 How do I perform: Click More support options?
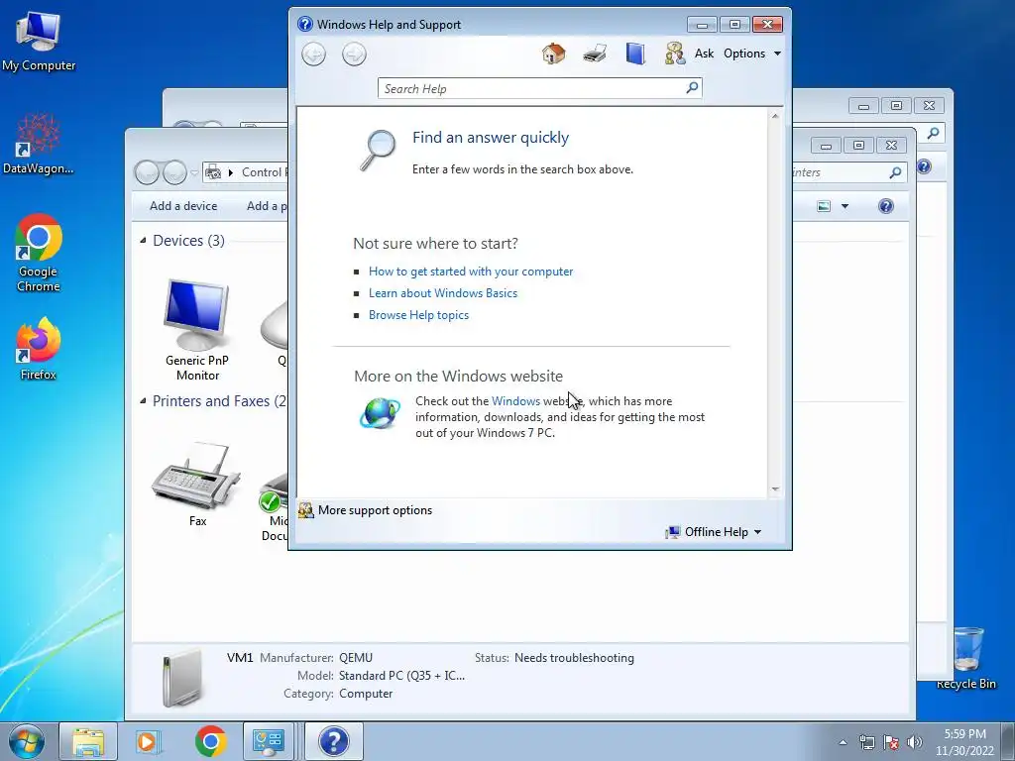[374, 510]
